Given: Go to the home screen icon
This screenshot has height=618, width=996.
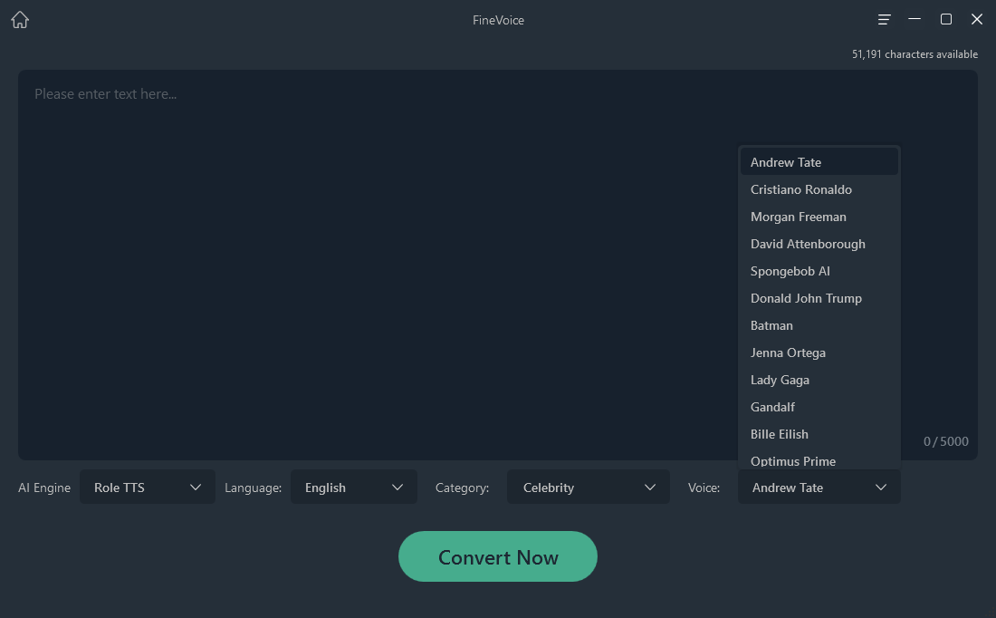Looking at the screenshot, I should 20,20.
